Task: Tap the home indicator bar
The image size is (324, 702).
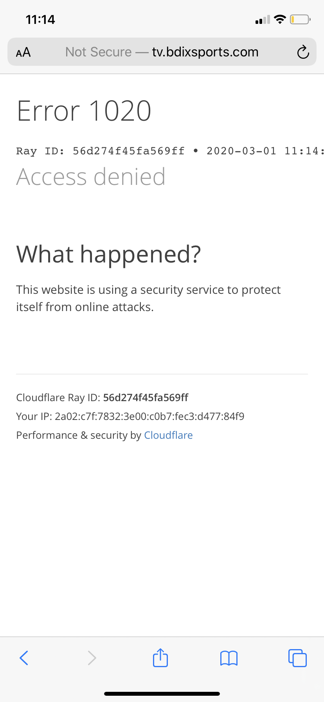Action: point(162,694)
